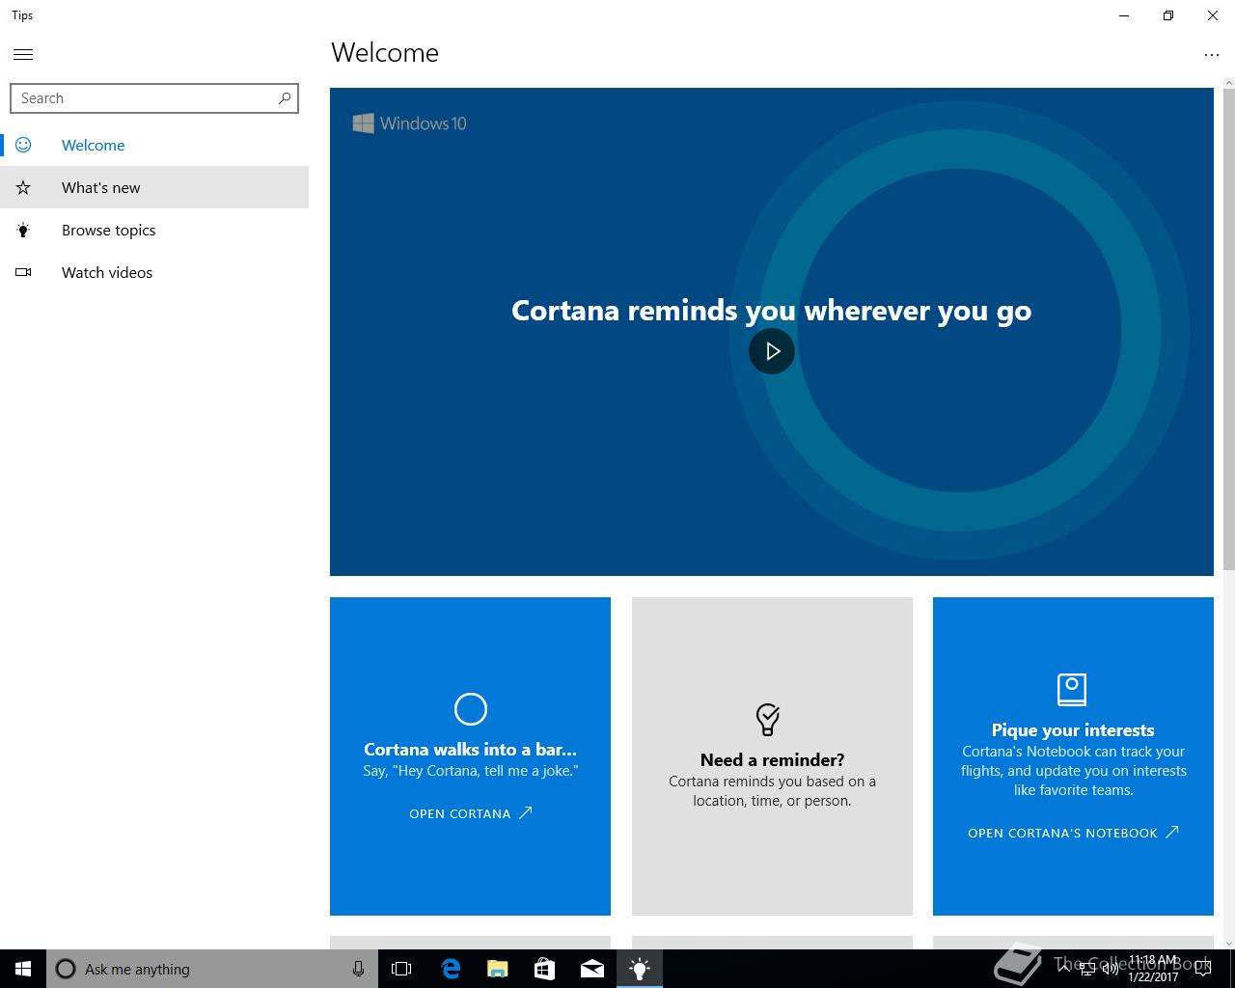Viewport: 1235px width, 988px height.
Task: Click the Notebook icon on the Pique tile
Action: click(x=1072, y=689)
